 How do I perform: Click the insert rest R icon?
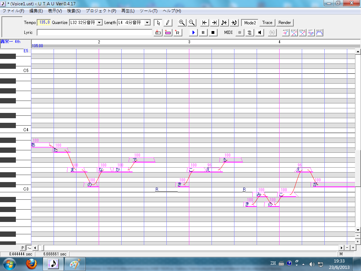(178, 32)
